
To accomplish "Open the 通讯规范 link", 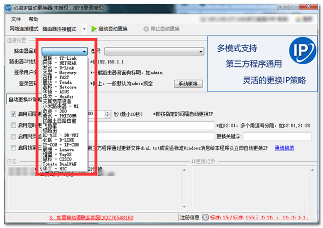I will tap(284, 148).
